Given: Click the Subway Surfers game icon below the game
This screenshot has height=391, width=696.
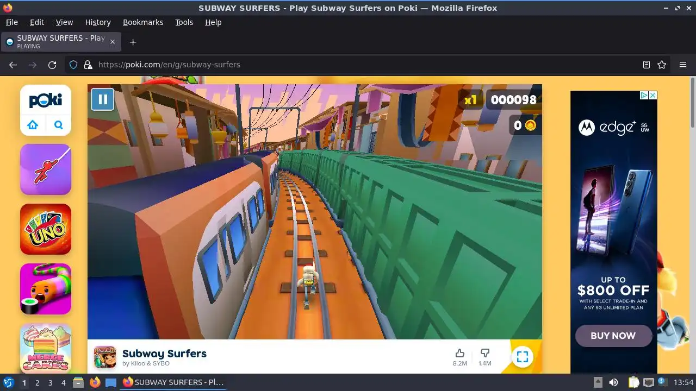Looking at the screenshot, I should [105, 357].
